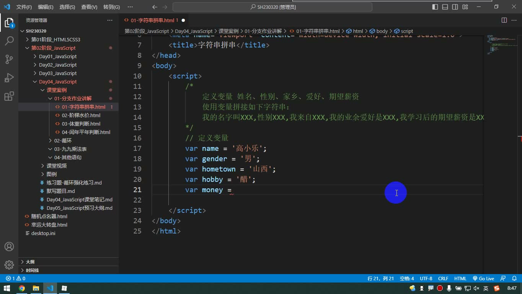Click the UTF-8 encoding indicator

(426, 279)
